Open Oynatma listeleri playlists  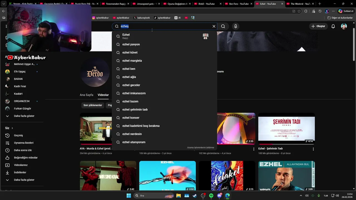(x=22, y=143)
